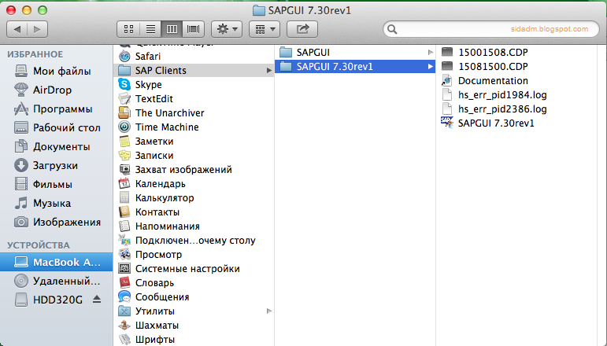Select the Заметки application
This screenshot has width=607, height=346.
tap(194, 142)
